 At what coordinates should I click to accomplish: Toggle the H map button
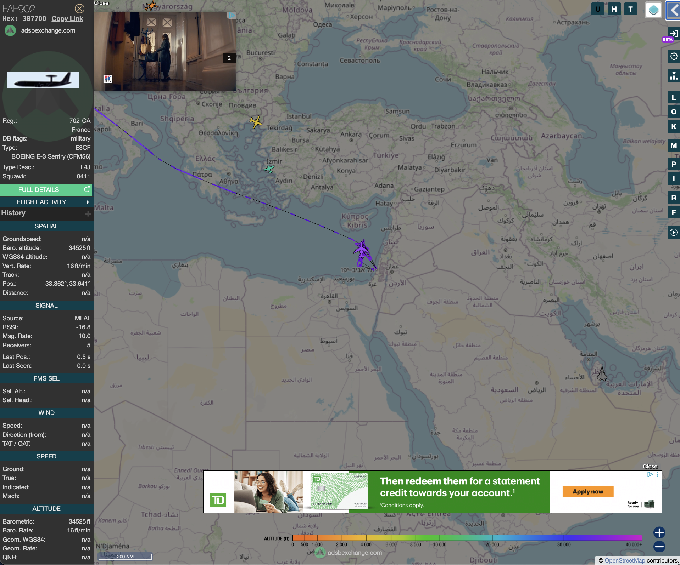coord(614,9)
